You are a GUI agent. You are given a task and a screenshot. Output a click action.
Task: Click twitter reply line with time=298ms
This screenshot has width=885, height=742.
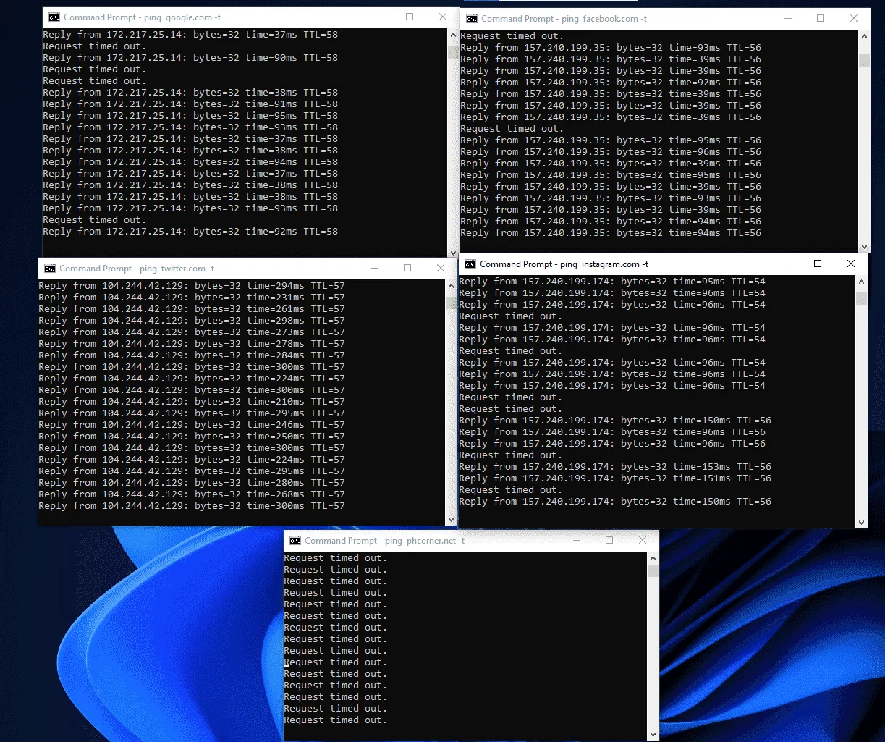point(192,321)
